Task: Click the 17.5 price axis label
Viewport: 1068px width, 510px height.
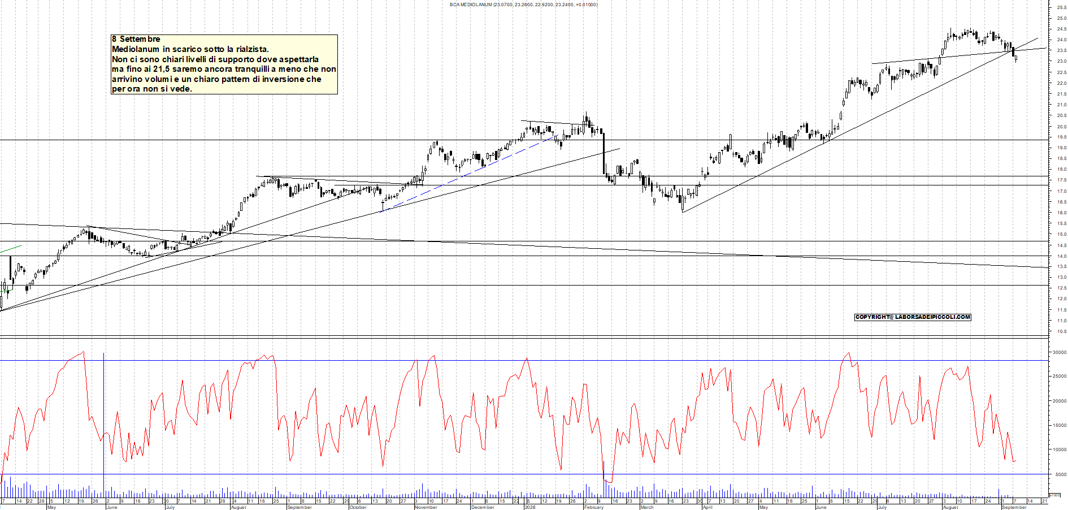Action: point(1061,180)
